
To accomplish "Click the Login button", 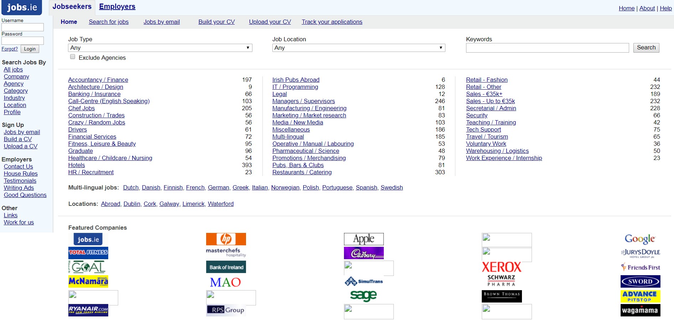I will pos(30,49).
